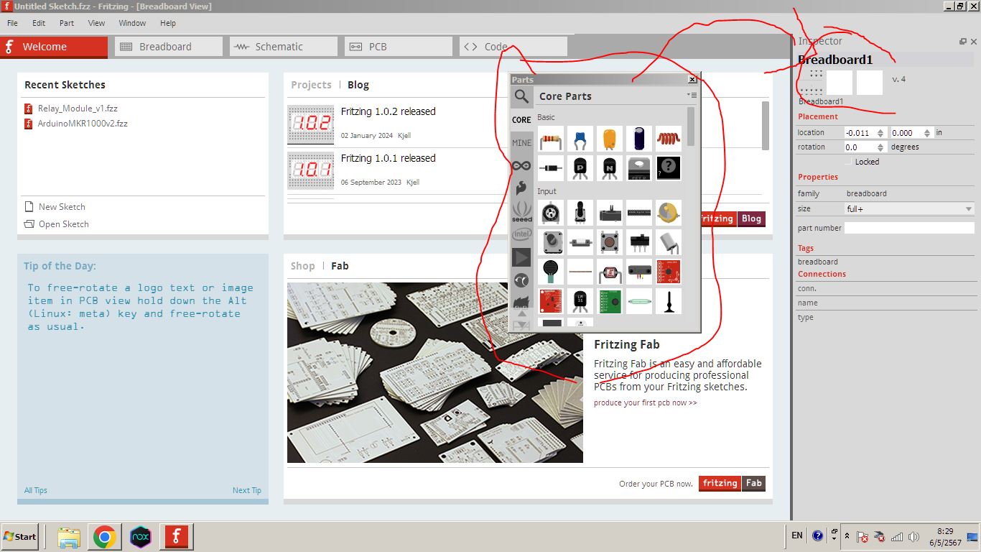
Task: Pick the N-type transistor part
Action: 610,168
